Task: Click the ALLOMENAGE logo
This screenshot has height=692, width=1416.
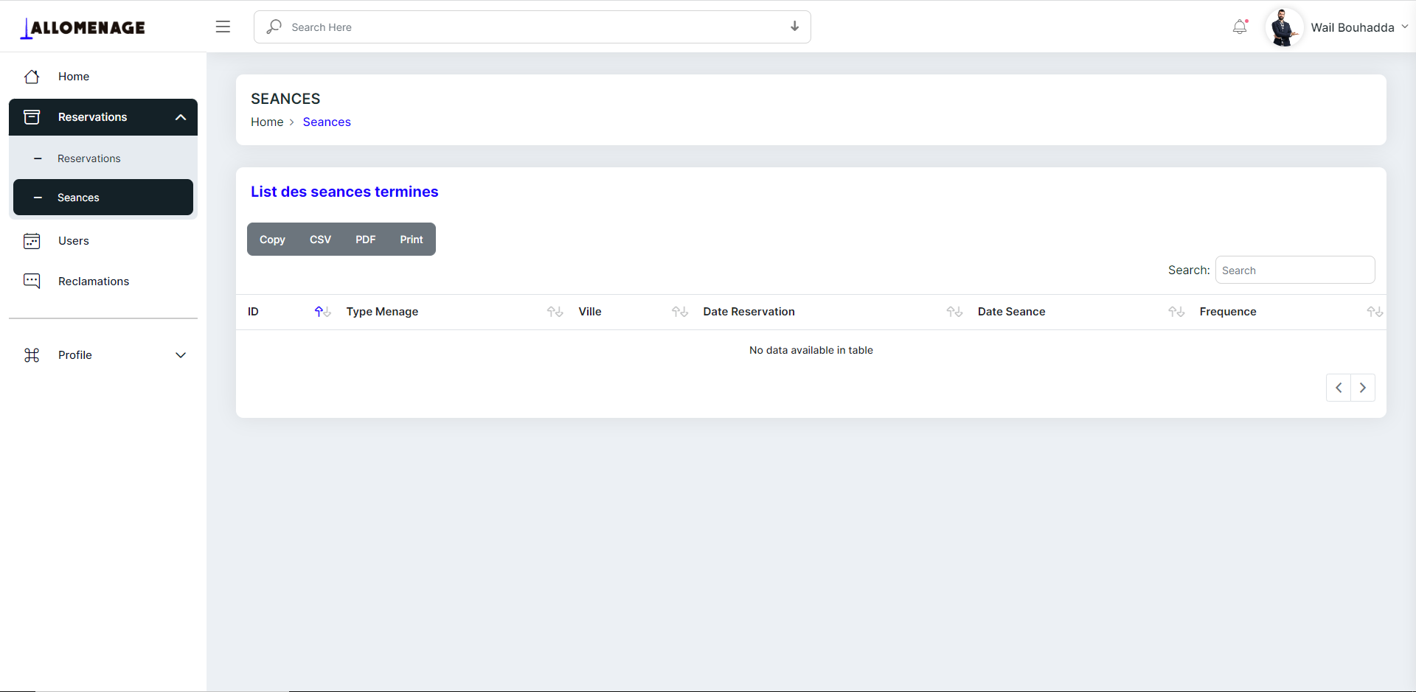Action: [83, 28]
